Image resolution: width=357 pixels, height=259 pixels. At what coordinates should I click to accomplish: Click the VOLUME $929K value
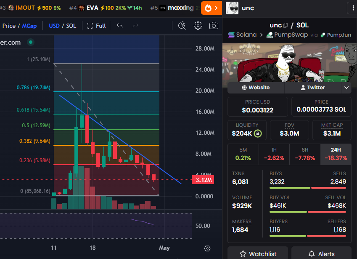[242, 206]
